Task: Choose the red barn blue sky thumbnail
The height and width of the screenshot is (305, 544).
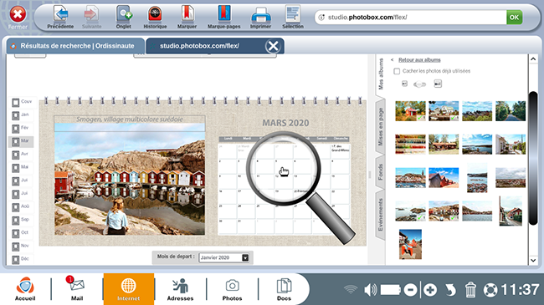Action: tap(444, 177)
